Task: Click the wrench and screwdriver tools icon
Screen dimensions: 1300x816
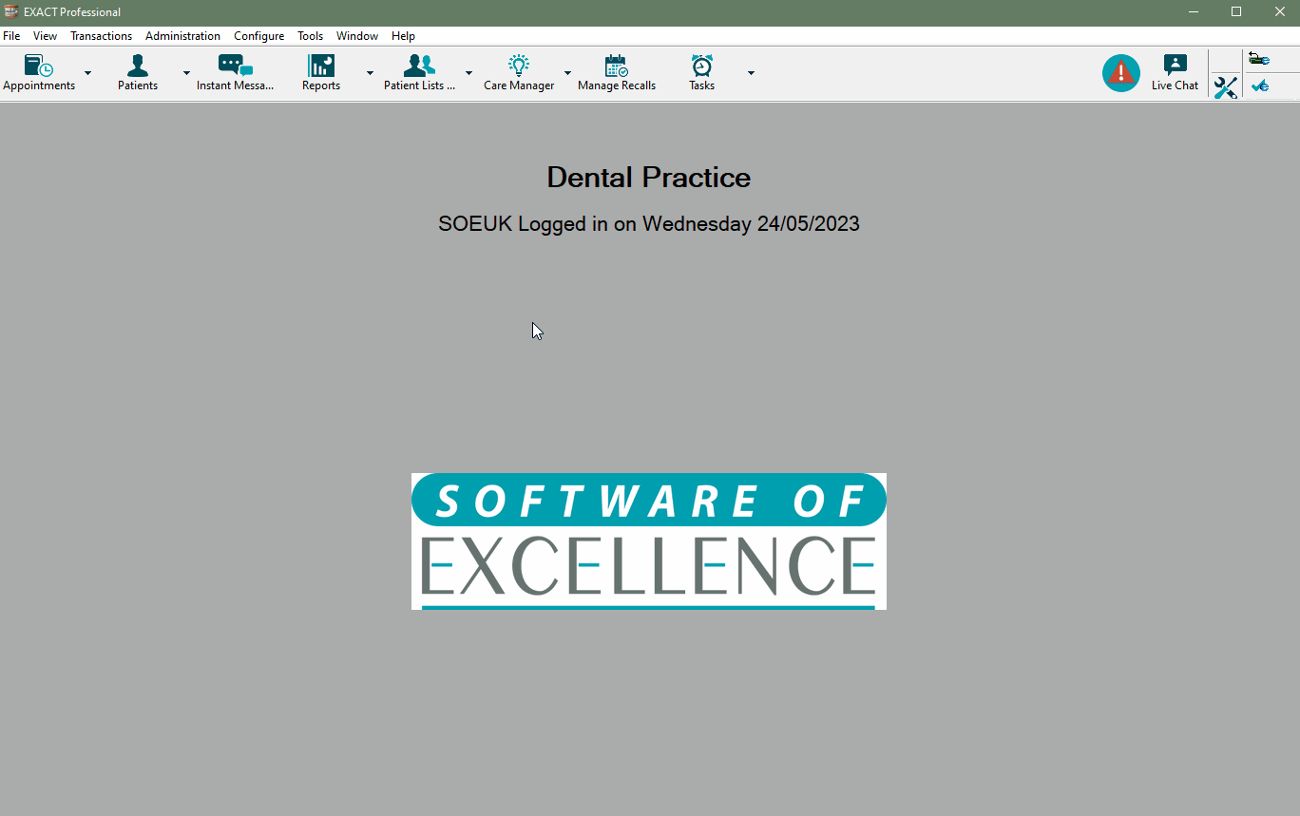Action: (x=1226, y=88)
